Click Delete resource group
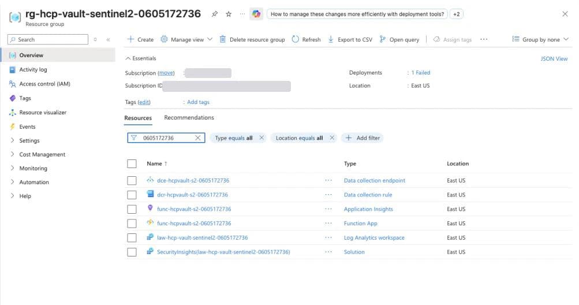The height and width of the screenshot is (305, 579). pyautogui.click(x=252, y=39)
